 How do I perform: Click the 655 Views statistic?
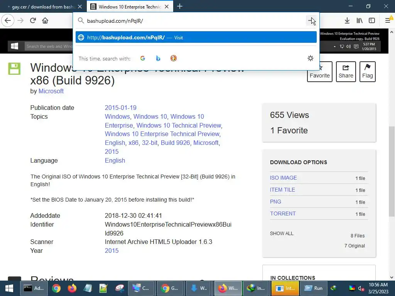[x=289, y=115]
